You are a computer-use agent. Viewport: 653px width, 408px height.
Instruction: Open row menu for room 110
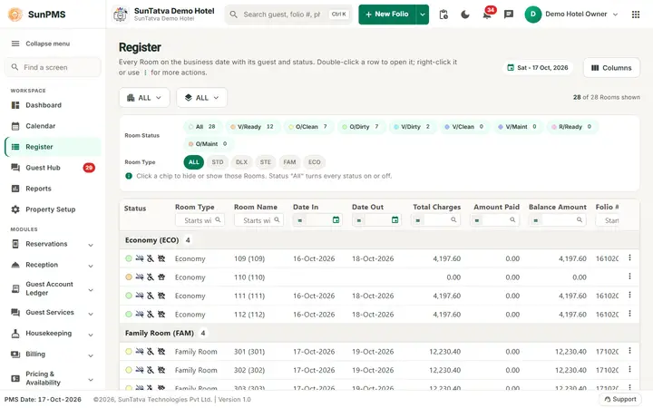click(629, 277)
